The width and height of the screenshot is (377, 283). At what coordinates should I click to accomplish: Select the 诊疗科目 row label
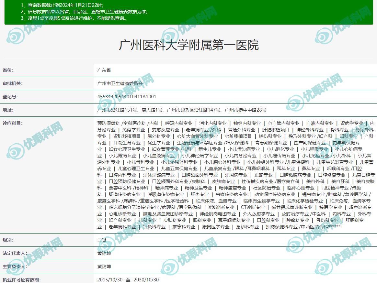(x=13, y=123)
